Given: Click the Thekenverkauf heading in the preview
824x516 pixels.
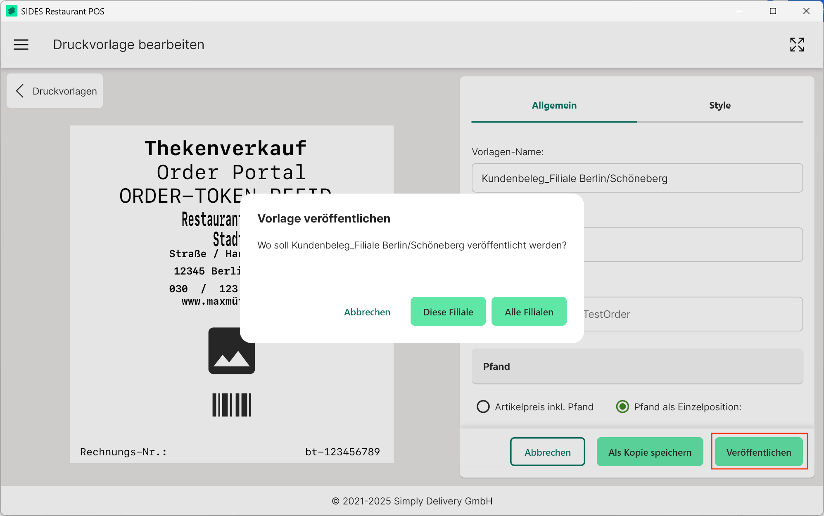Looking at the screenshot, I should 225,148.
